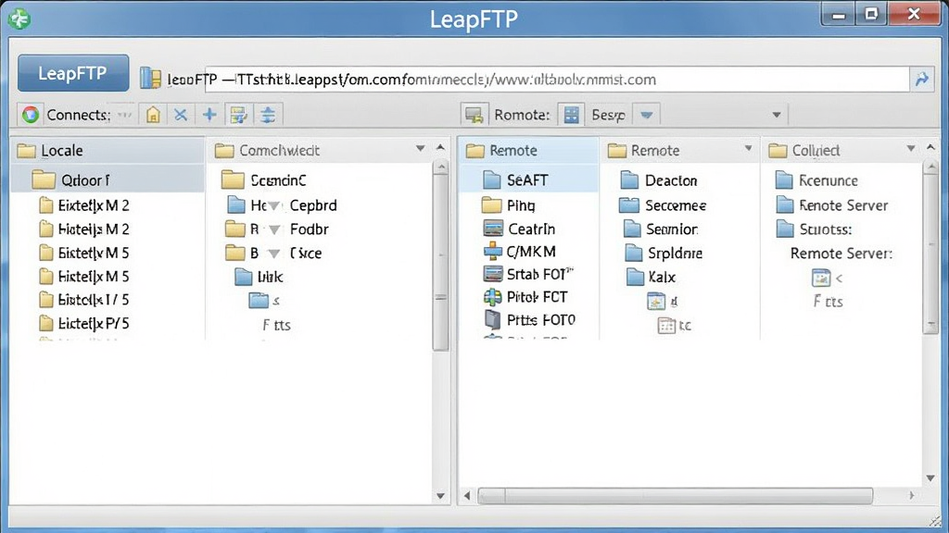The width and height of the screenshot is (949, 533).
Task: Open the Connects dropdown arrow
Action: (124, 115)
